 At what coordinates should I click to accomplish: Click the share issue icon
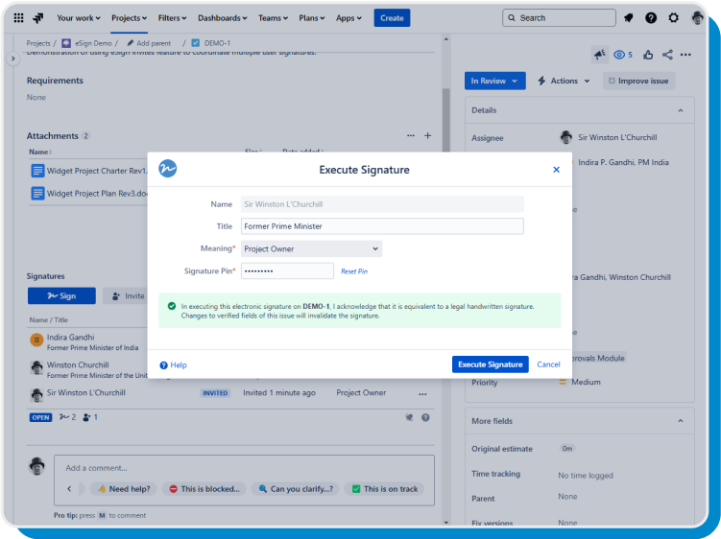coord(667,55)
